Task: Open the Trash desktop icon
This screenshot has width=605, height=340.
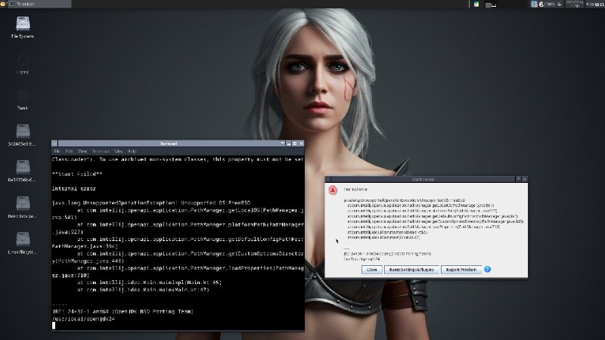Action: point(23,100)
